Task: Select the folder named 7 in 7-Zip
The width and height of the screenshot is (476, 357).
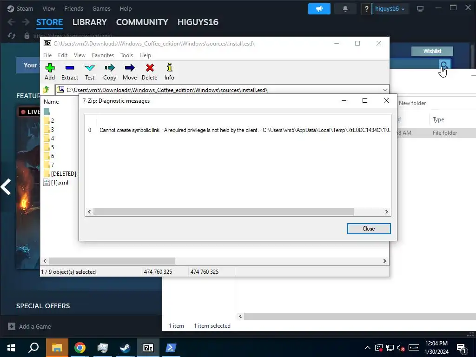Action: pyautogui.click(x=49, y=165)
